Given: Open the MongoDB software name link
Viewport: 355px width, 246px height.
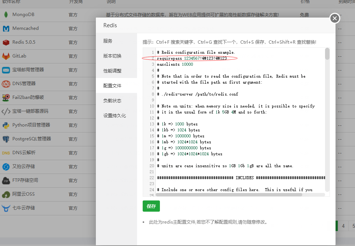Looking at the screenshot, I should tap(23, 15).
